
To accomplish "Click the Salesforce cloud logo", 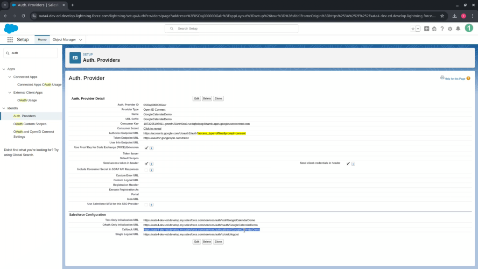I will tap(11, 28).
